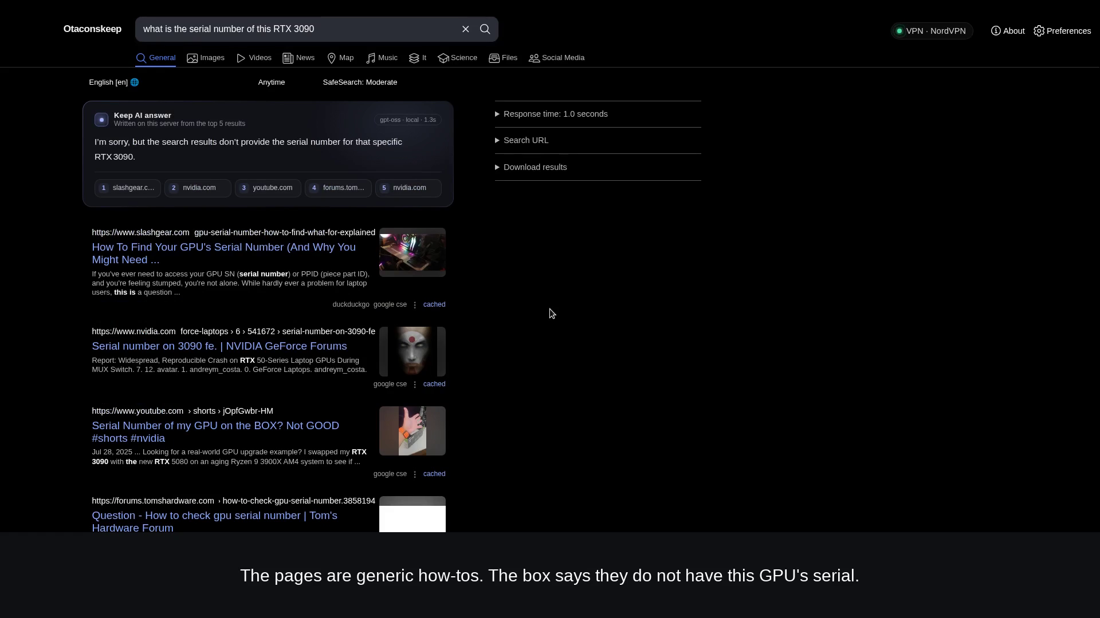The height and width of the screenshot is (618, 1100).
Task: Clear the search query with X icon
Action: coord(466,29)
